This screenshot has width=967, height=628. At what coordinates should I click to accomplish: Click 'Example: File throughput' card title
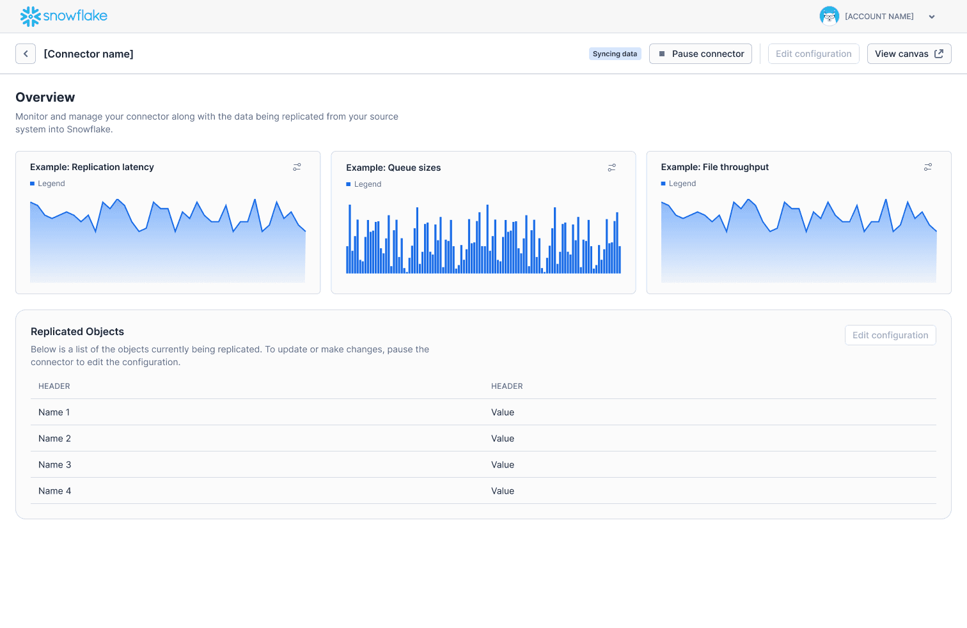point(715,167)
